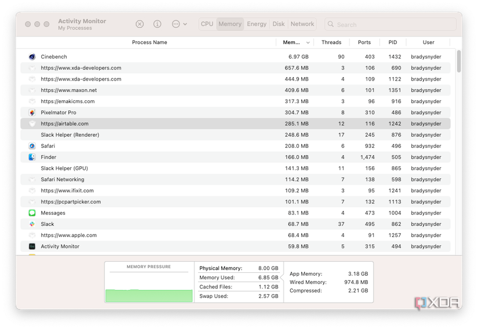Select the https://emakicms.com process
Viewport: 478px width, 329px height.
68,101
